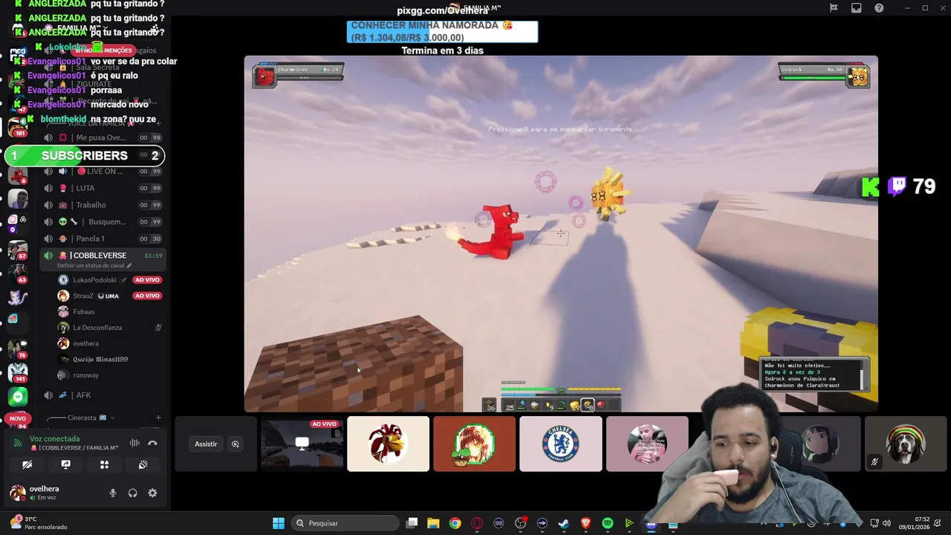Open the green shield server icon

click(18, 397)
